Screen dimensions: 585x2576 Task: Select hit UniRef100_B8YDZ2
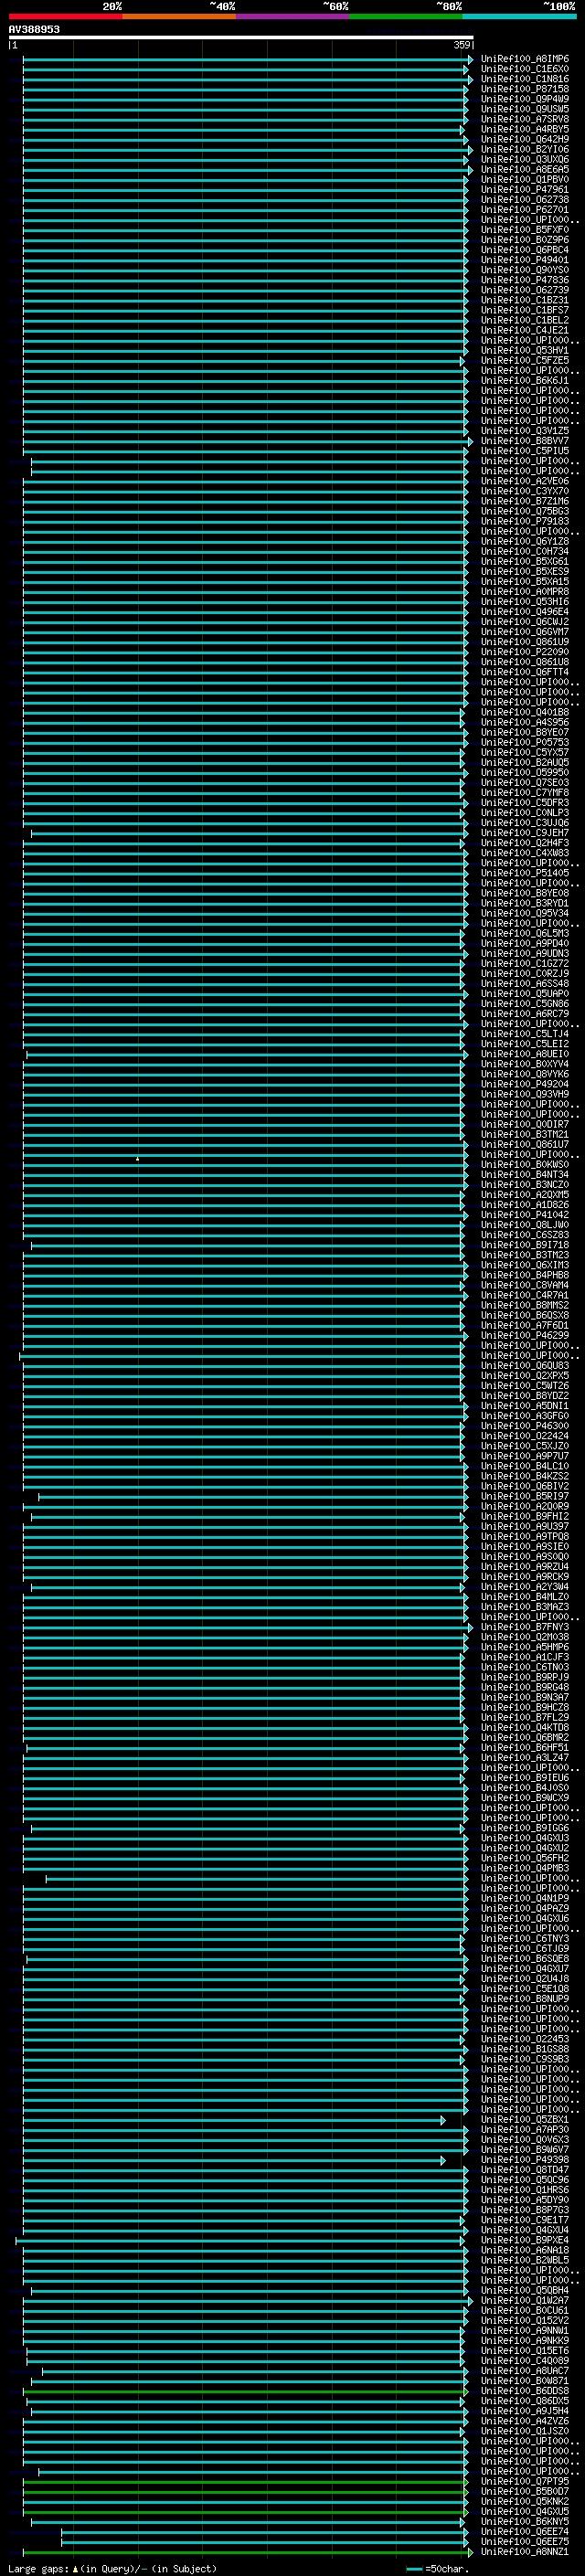click(524, 1395)
